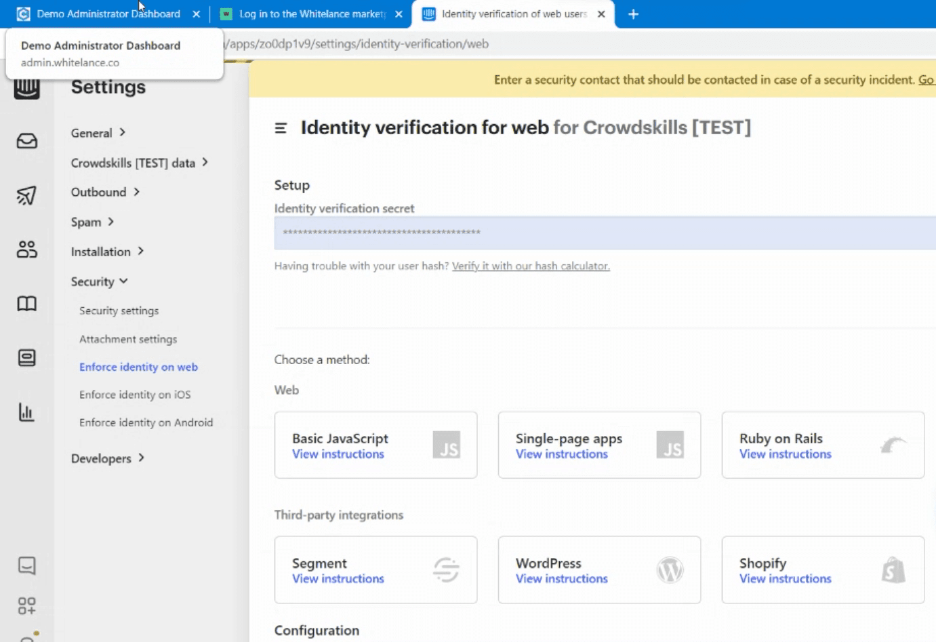The height and width of the screenshot is (642, 936).
Task: Click the Shopify bag logo icon
Action: [893, 570]
